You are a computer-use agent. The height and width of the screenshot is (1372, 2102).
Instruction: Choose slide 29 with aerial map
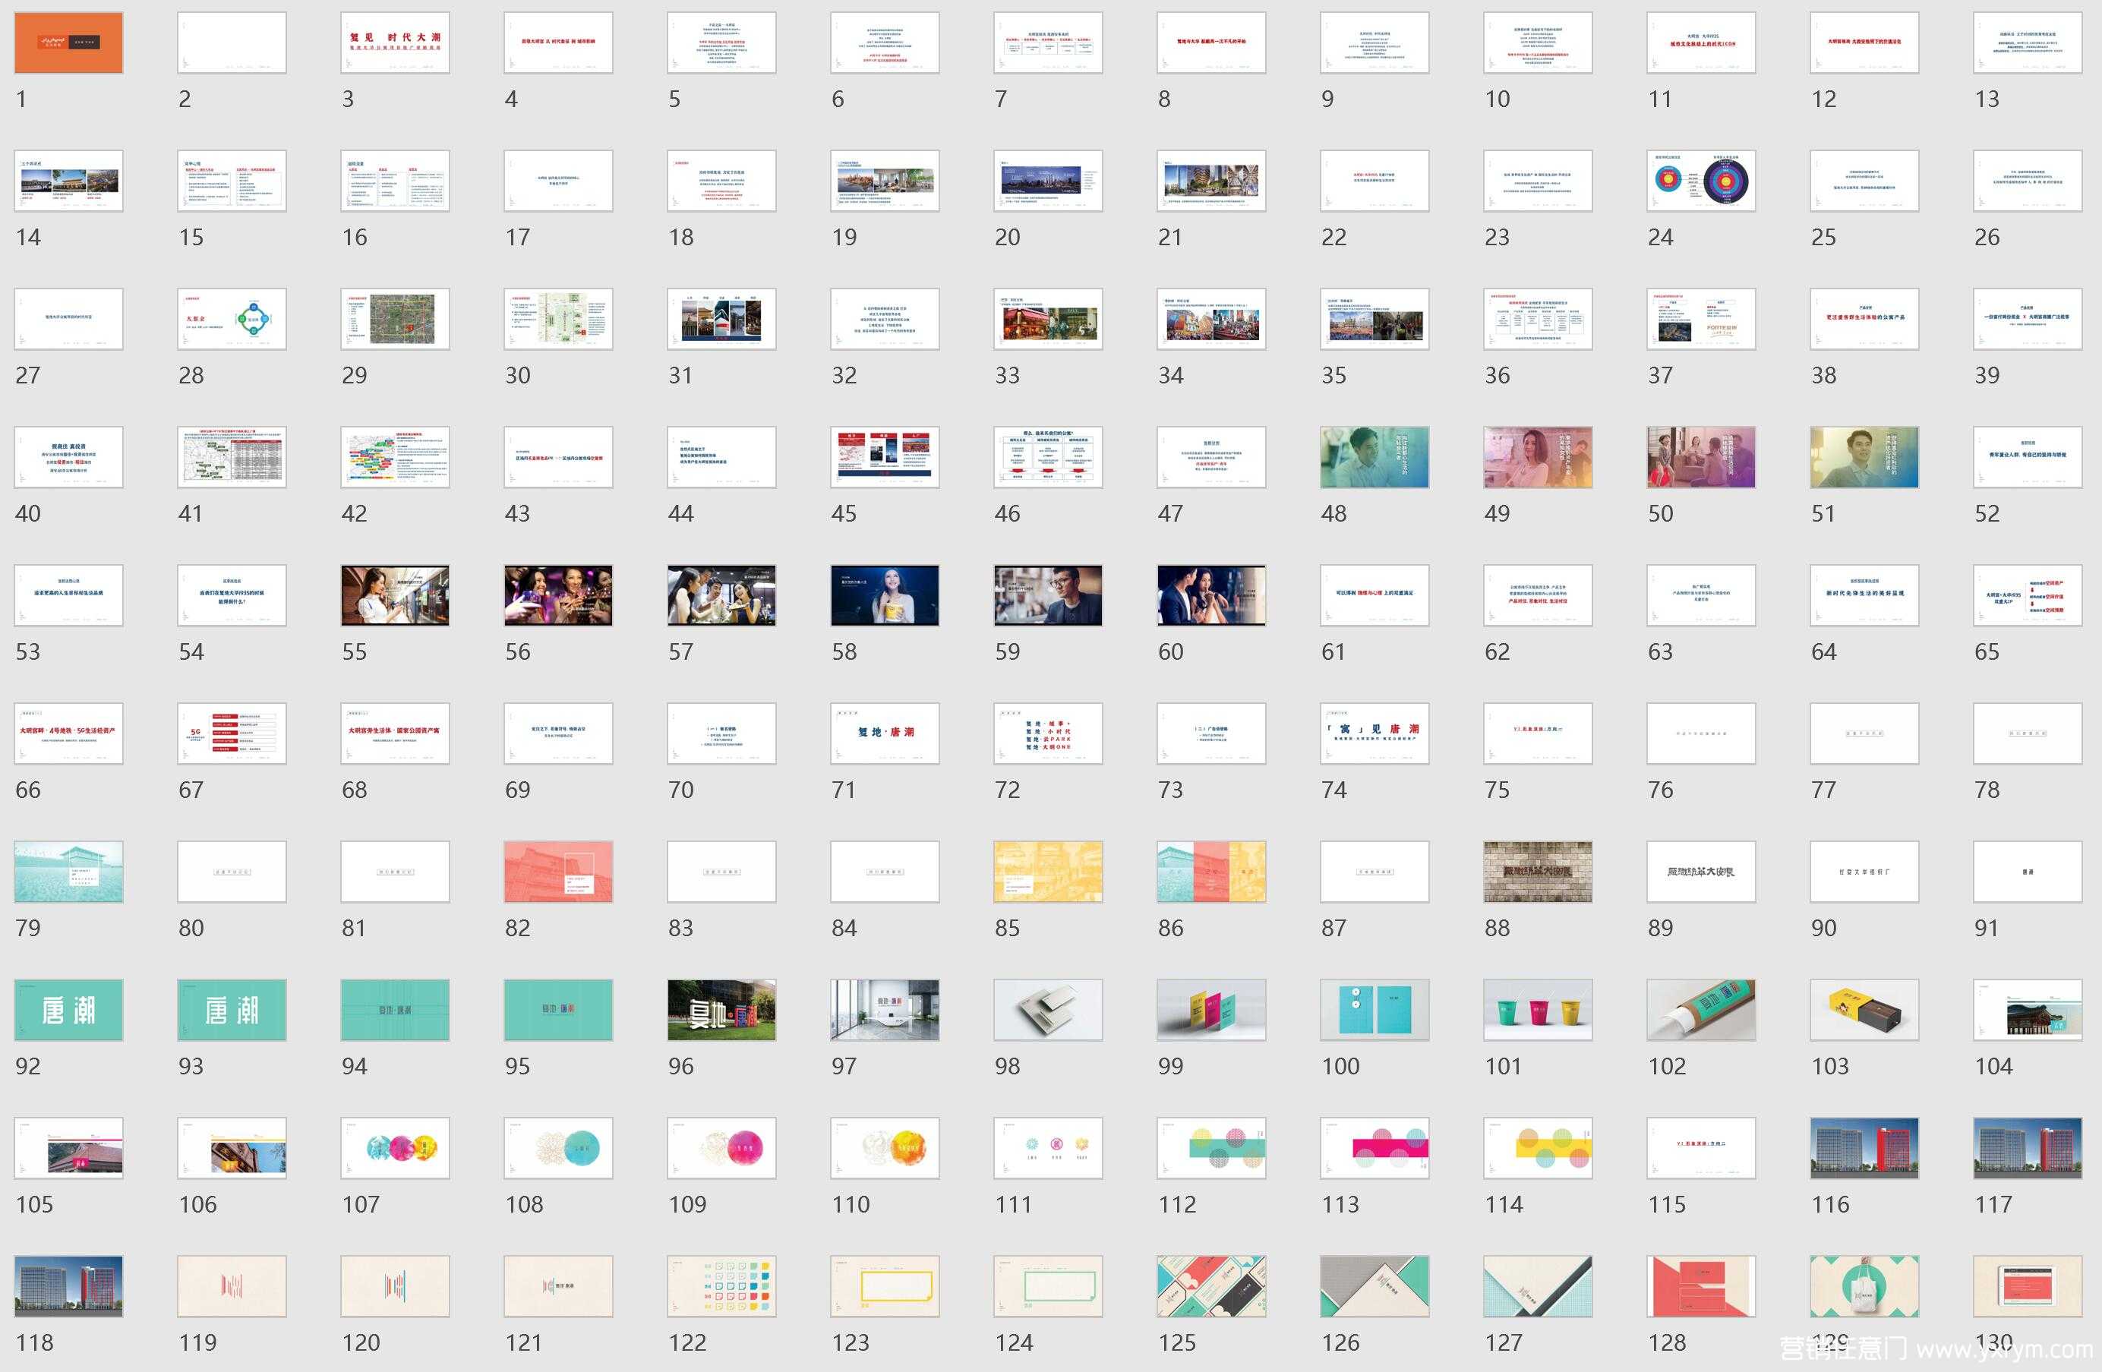click(x=395, y=319)
